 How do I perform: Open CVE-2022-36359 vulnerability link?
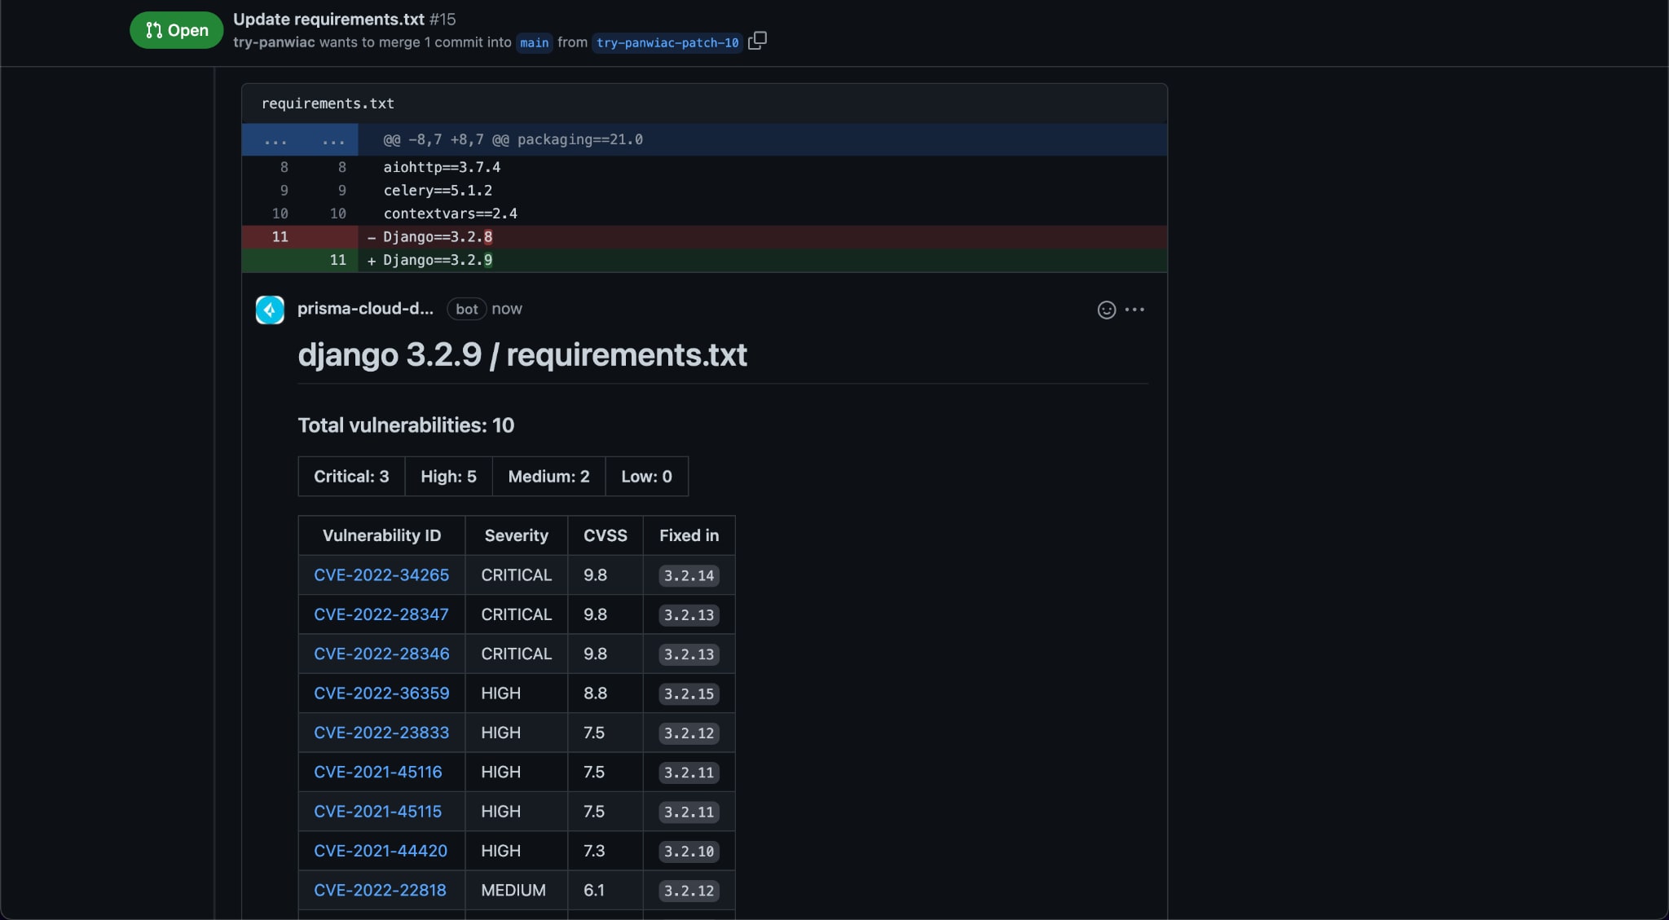381,693
